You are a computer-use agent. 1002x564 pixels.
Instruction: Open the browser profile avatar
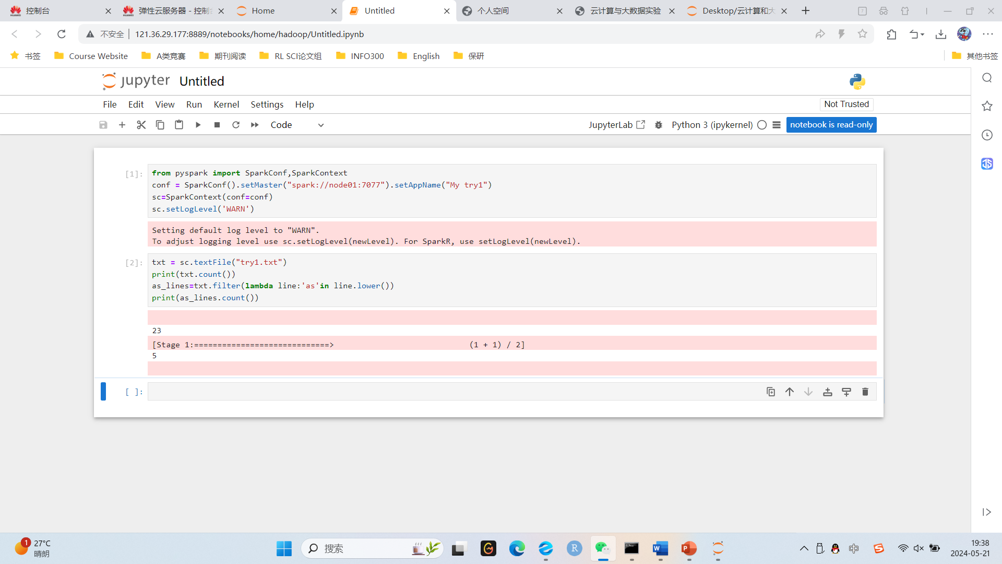coord(964,34)
